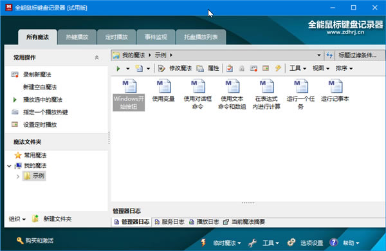Open the address path dropdown arrow
Image resolution: width=386 pixels, height=251 pixels.
click(x=319, y=55)
